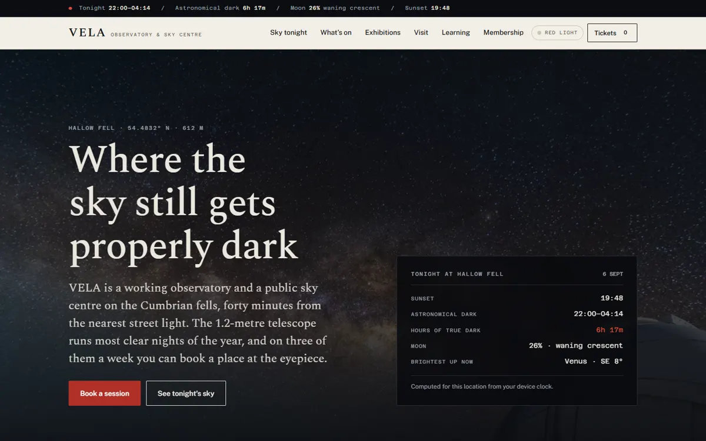This screenshot has width=706, height=441.
Task: Open the Tickets basket button
Action: coord(612,33)
